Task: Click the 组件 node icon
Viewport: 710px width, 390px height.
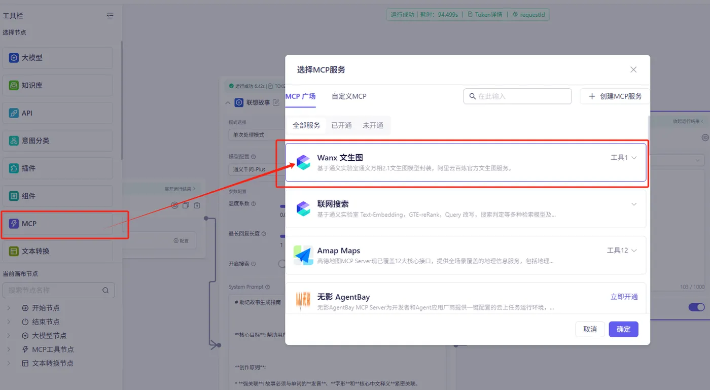Action: point(14,196)
